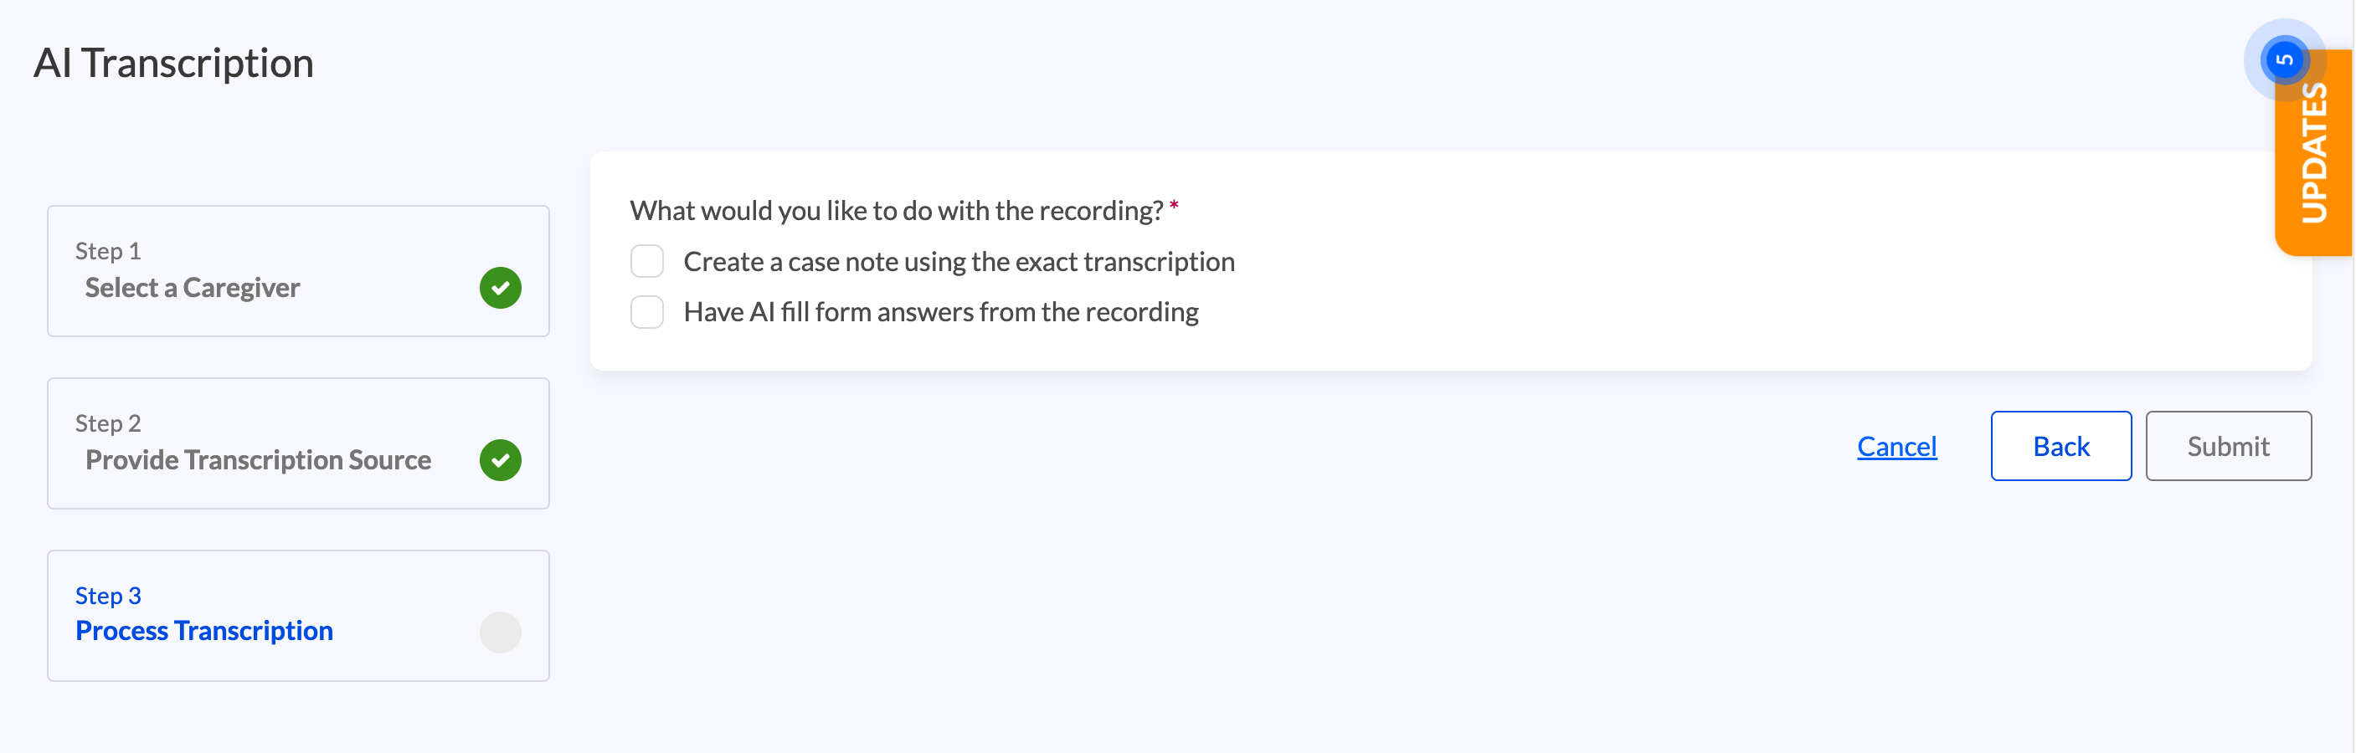This screenshot has width=2356, height=753.
Task: Click the gray status circle on Step 3
Action: pyautogui.click(x=501, y=633)
